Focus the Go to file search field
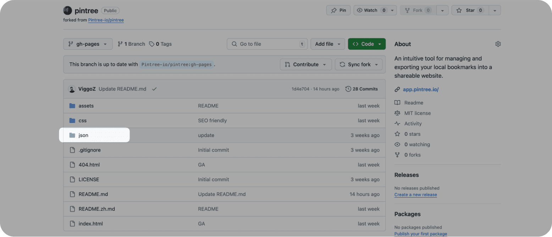The height and width of the screenshot is (237, 552). tap(267, 44)
